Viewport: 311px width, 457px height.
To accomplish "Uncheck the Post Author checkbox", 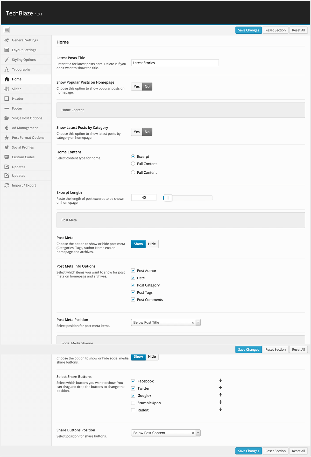I will (x=133, y=271).
